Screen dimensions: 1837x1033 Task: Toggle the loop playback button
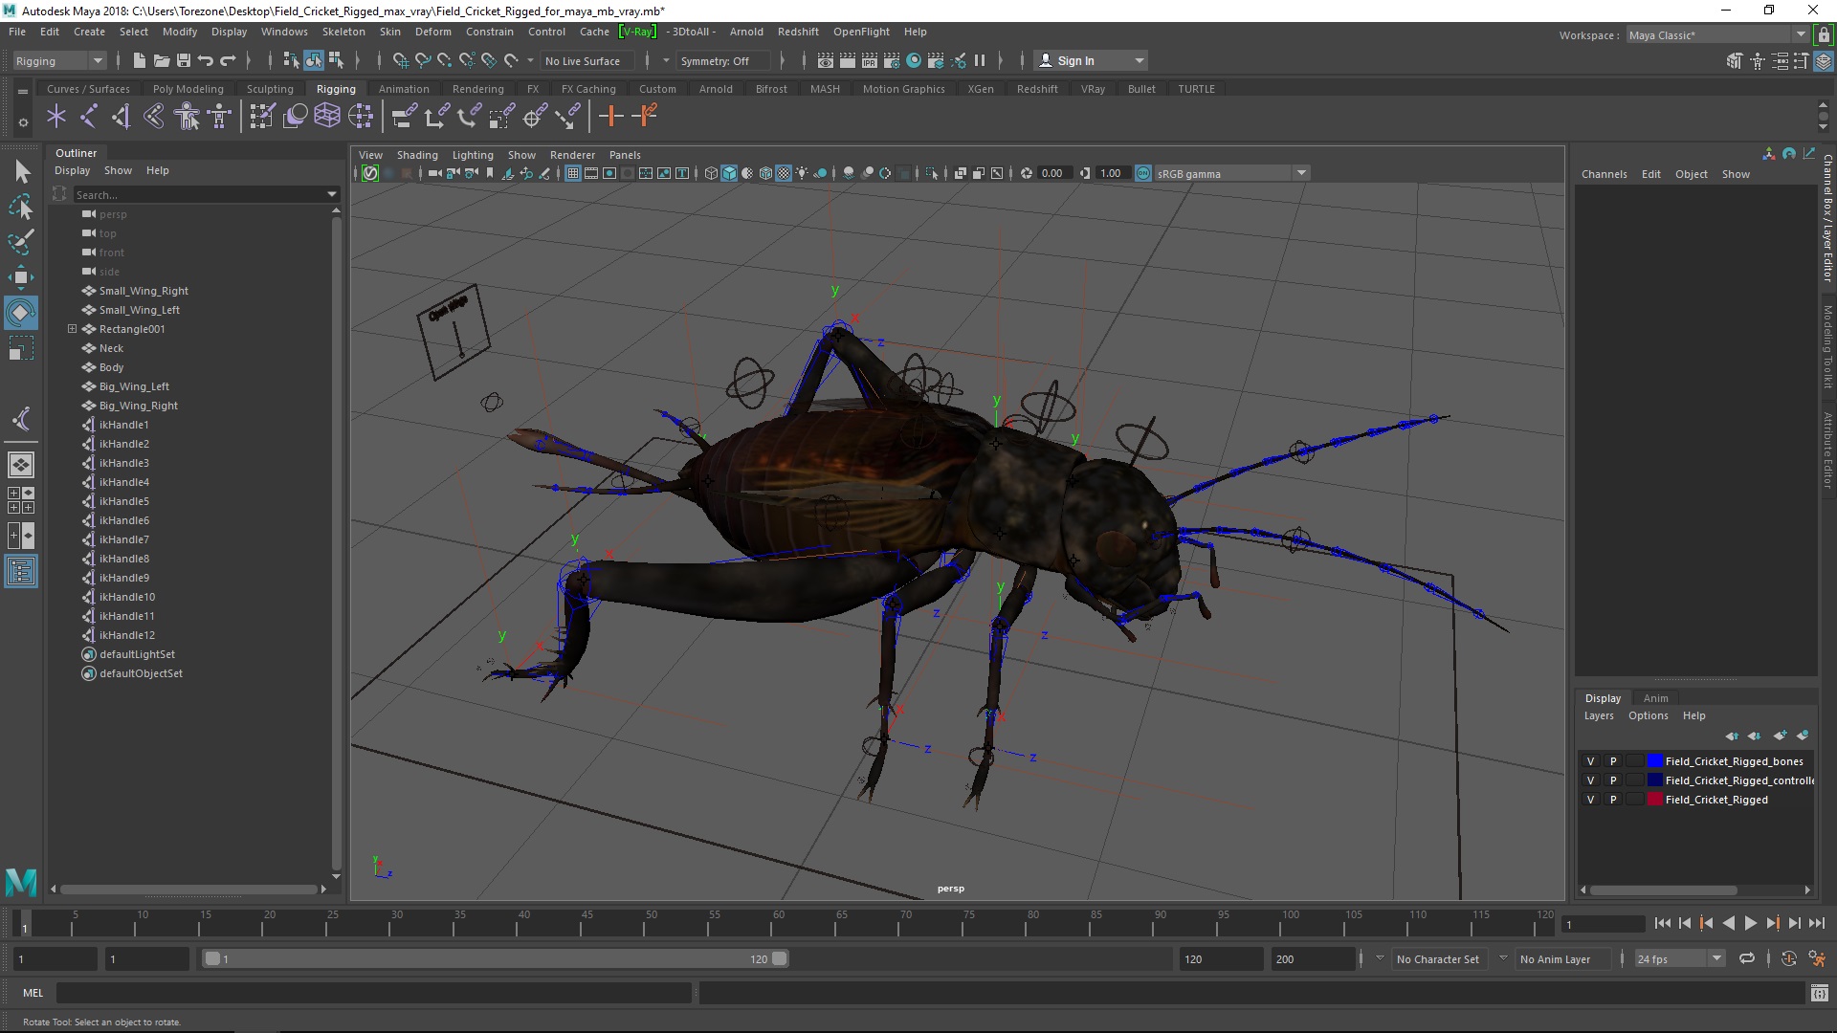pyautogui.click(x=1747, y=958)
